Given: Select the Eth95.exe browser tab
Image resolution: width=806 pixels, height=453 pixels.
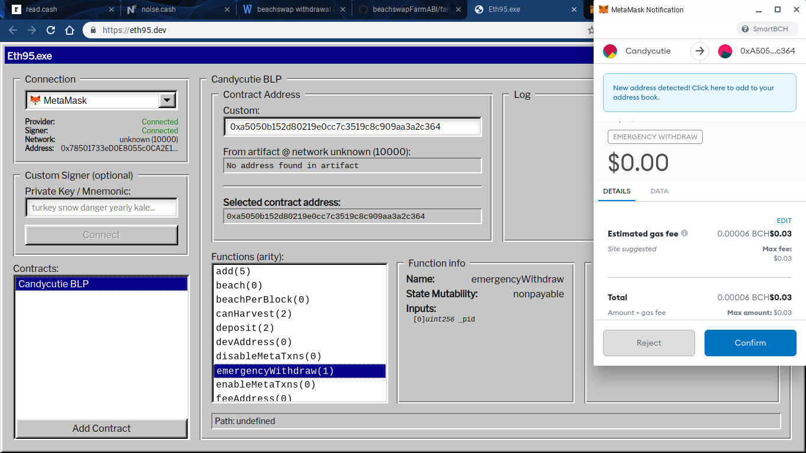Looking at the screenshot, I should tap(525, 9).
